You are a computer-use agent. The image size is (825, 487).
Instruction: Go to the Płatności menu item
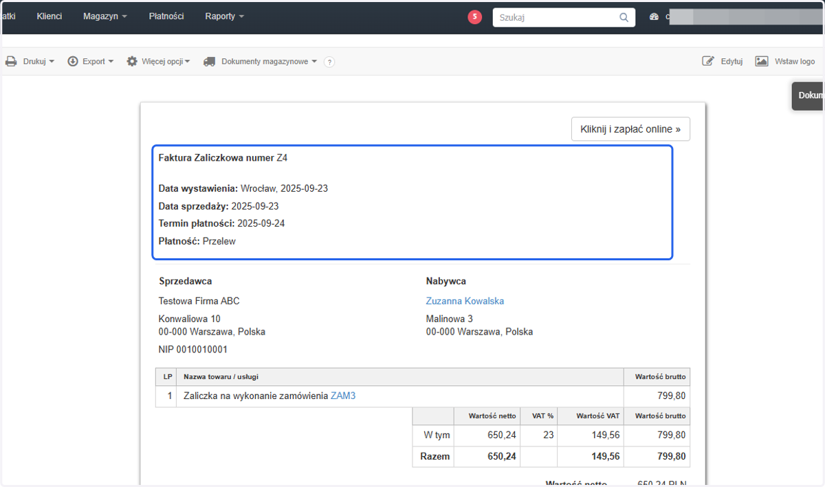tap(166, 16)
